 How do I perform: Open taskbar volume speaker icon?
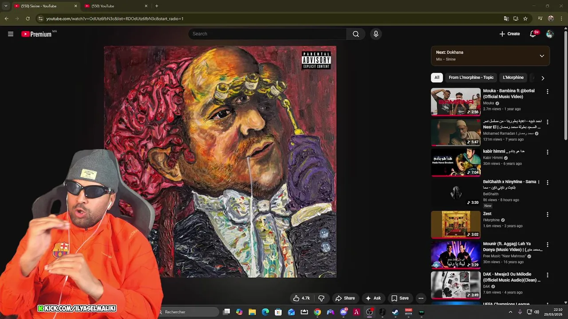[536, 312]
